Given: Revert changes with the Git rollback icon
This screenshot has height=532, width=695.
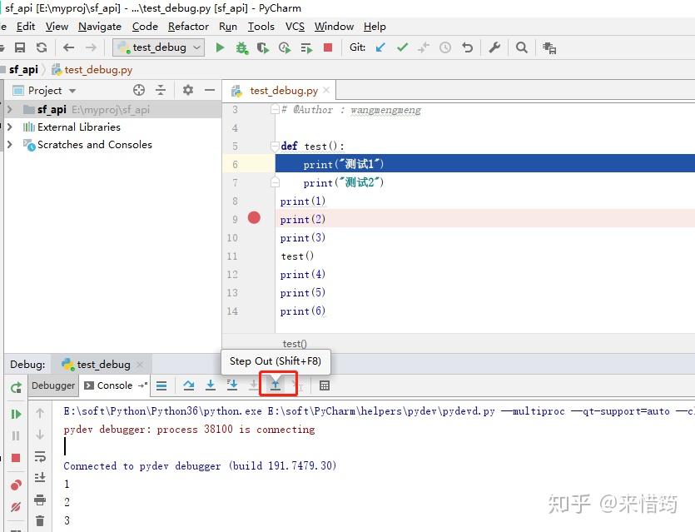Looking at the screenshot, I should coord(467,47).
